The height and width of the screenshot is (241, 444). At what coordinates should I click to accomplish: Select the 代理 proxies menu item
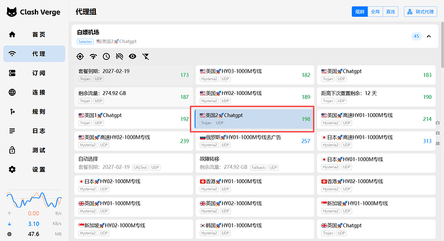34,54
